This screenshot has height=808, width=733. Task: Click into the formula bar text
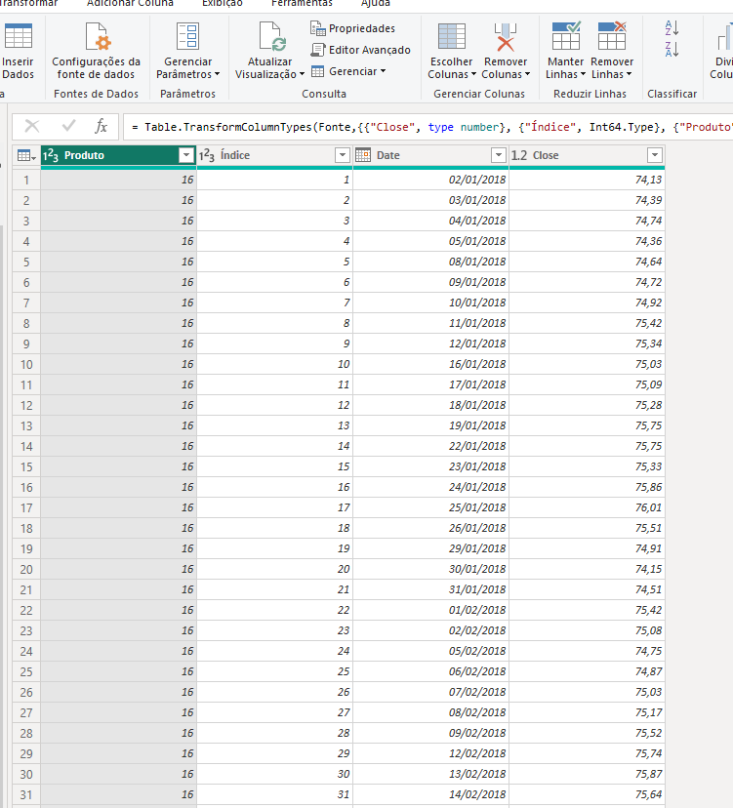428,127
